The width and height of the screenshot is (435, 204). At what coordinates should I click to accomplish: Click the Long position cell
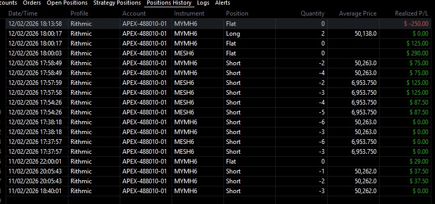tap(249, 34)
